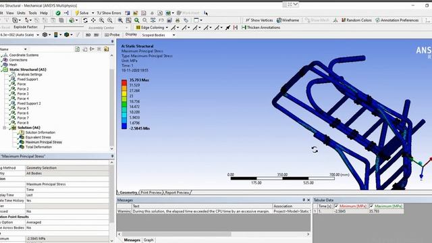Select the Messages bottom tab

click(x=132, y=240)
